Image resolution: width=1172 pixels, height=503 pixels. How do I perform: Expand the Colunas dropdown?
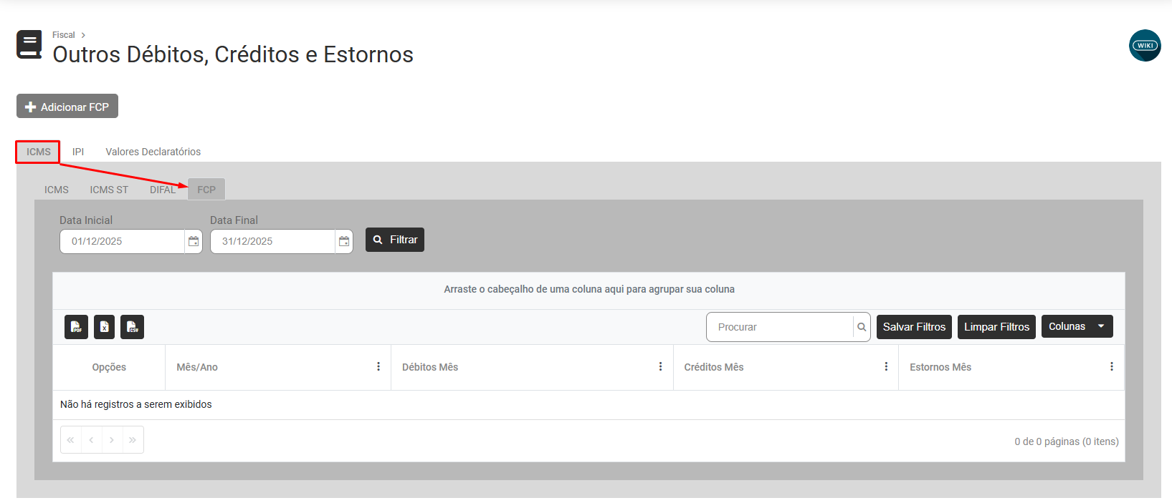point(1077,326)
